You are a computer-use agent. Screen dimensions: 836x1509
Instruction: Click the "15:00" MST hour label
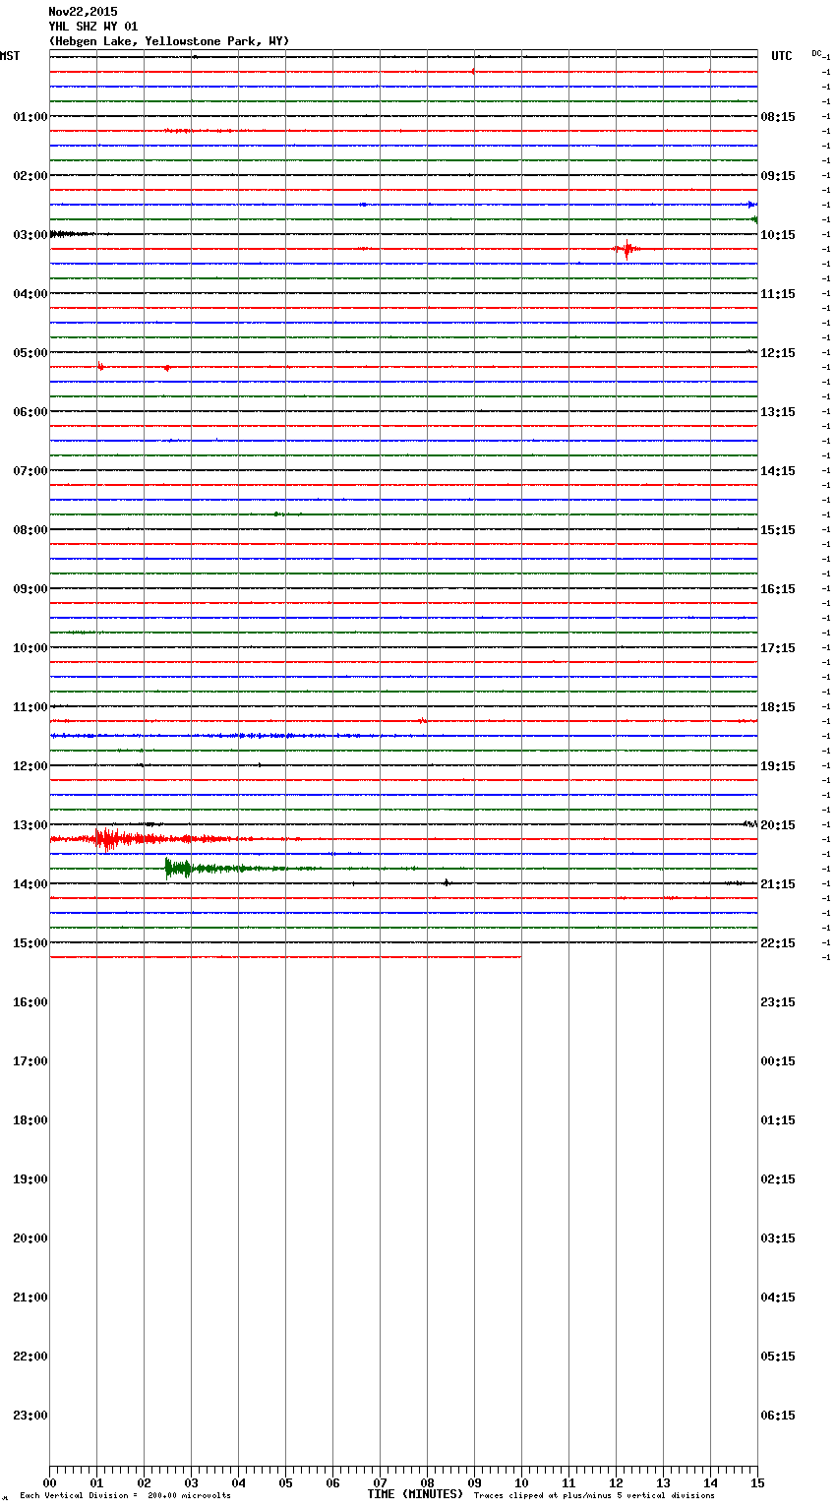(x=30, y=943)
